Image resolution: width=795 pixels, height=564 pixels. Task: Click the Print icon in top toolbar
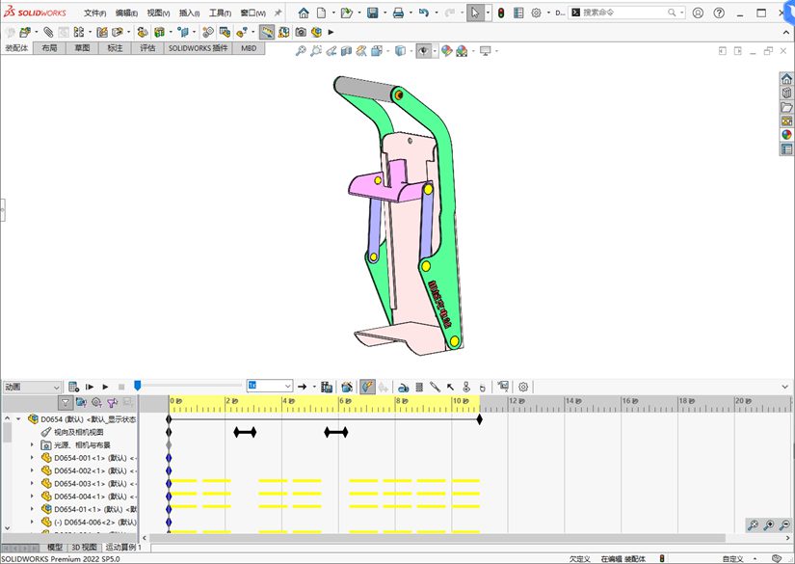coord(398,13)
